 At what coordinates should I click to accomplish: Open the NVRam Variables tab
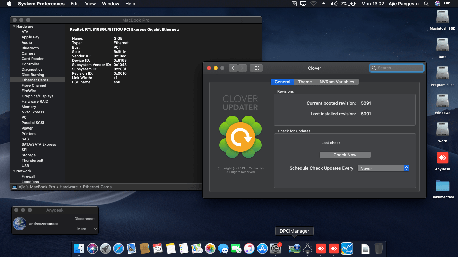(337, 82)
